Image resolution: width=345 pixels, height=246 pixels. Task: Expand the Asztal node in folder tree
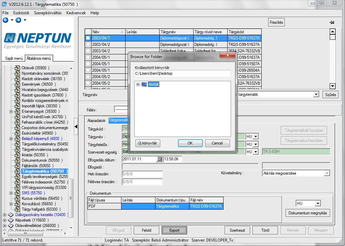[x=138, y=84]
